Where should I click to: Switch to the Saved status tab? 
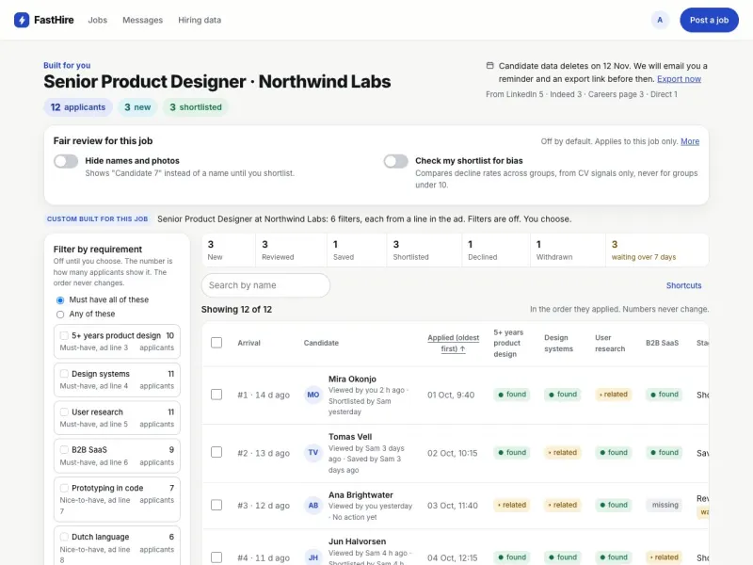coord(357,250)
